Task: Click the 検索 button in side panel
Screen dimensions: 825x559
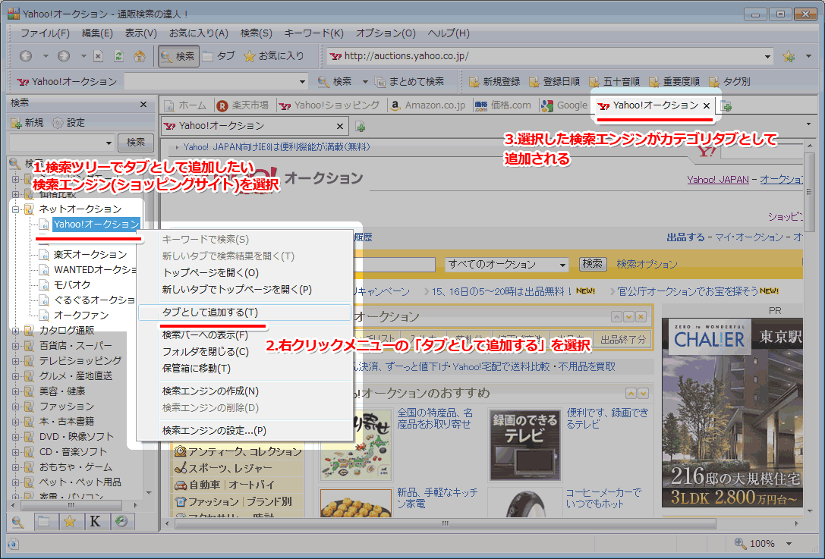Action: tap(136, 143)
